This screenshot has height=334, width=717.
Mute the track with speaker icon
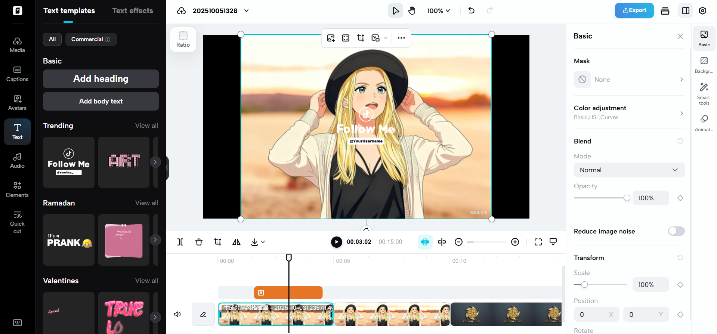point(177,314)
